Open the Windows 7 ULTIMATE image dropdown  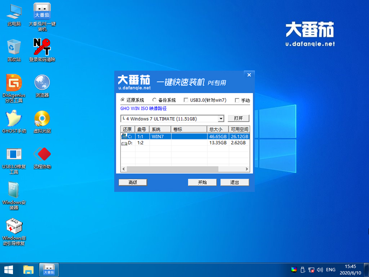click(220, 119)
